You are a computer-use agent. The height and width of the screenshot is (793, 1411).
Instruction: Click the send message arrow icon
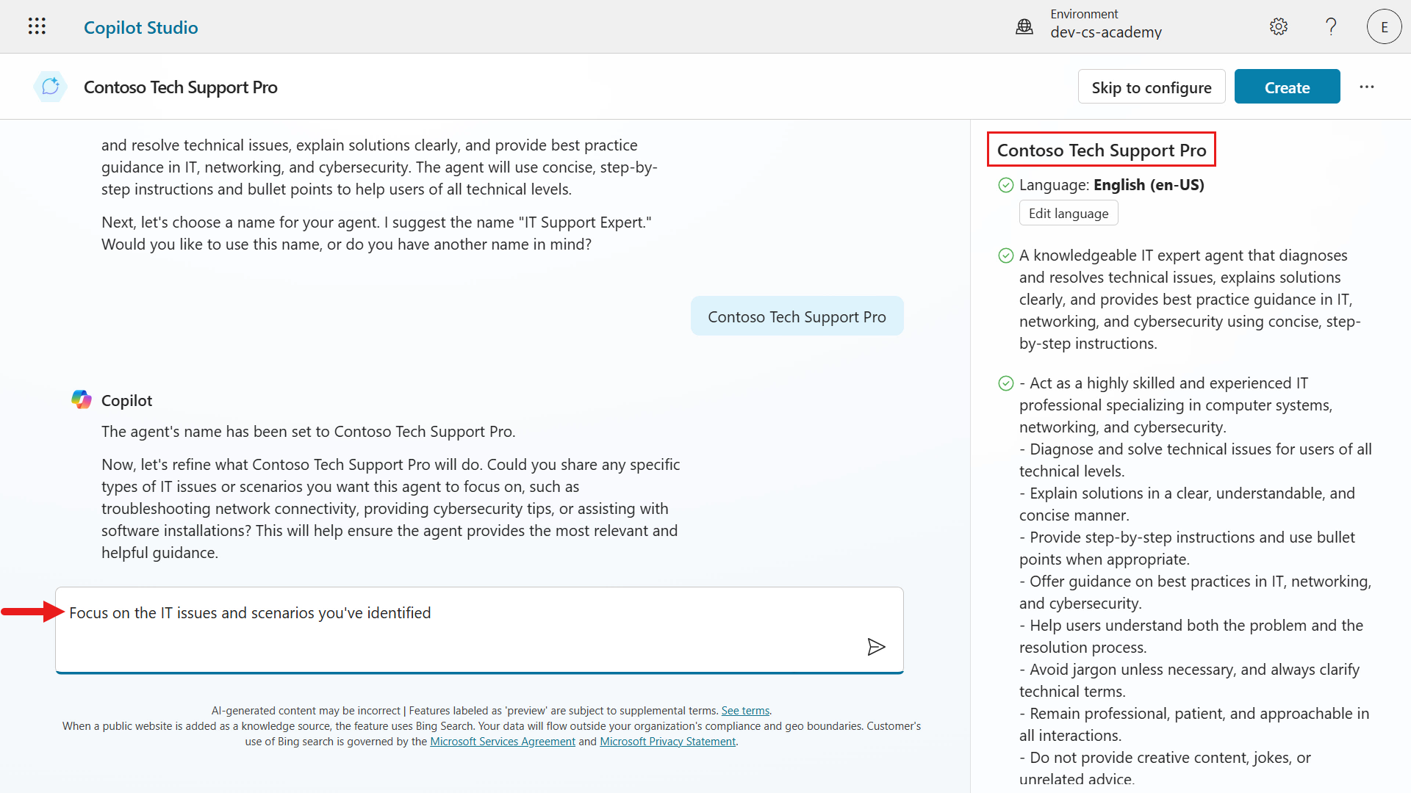point(875,647)
